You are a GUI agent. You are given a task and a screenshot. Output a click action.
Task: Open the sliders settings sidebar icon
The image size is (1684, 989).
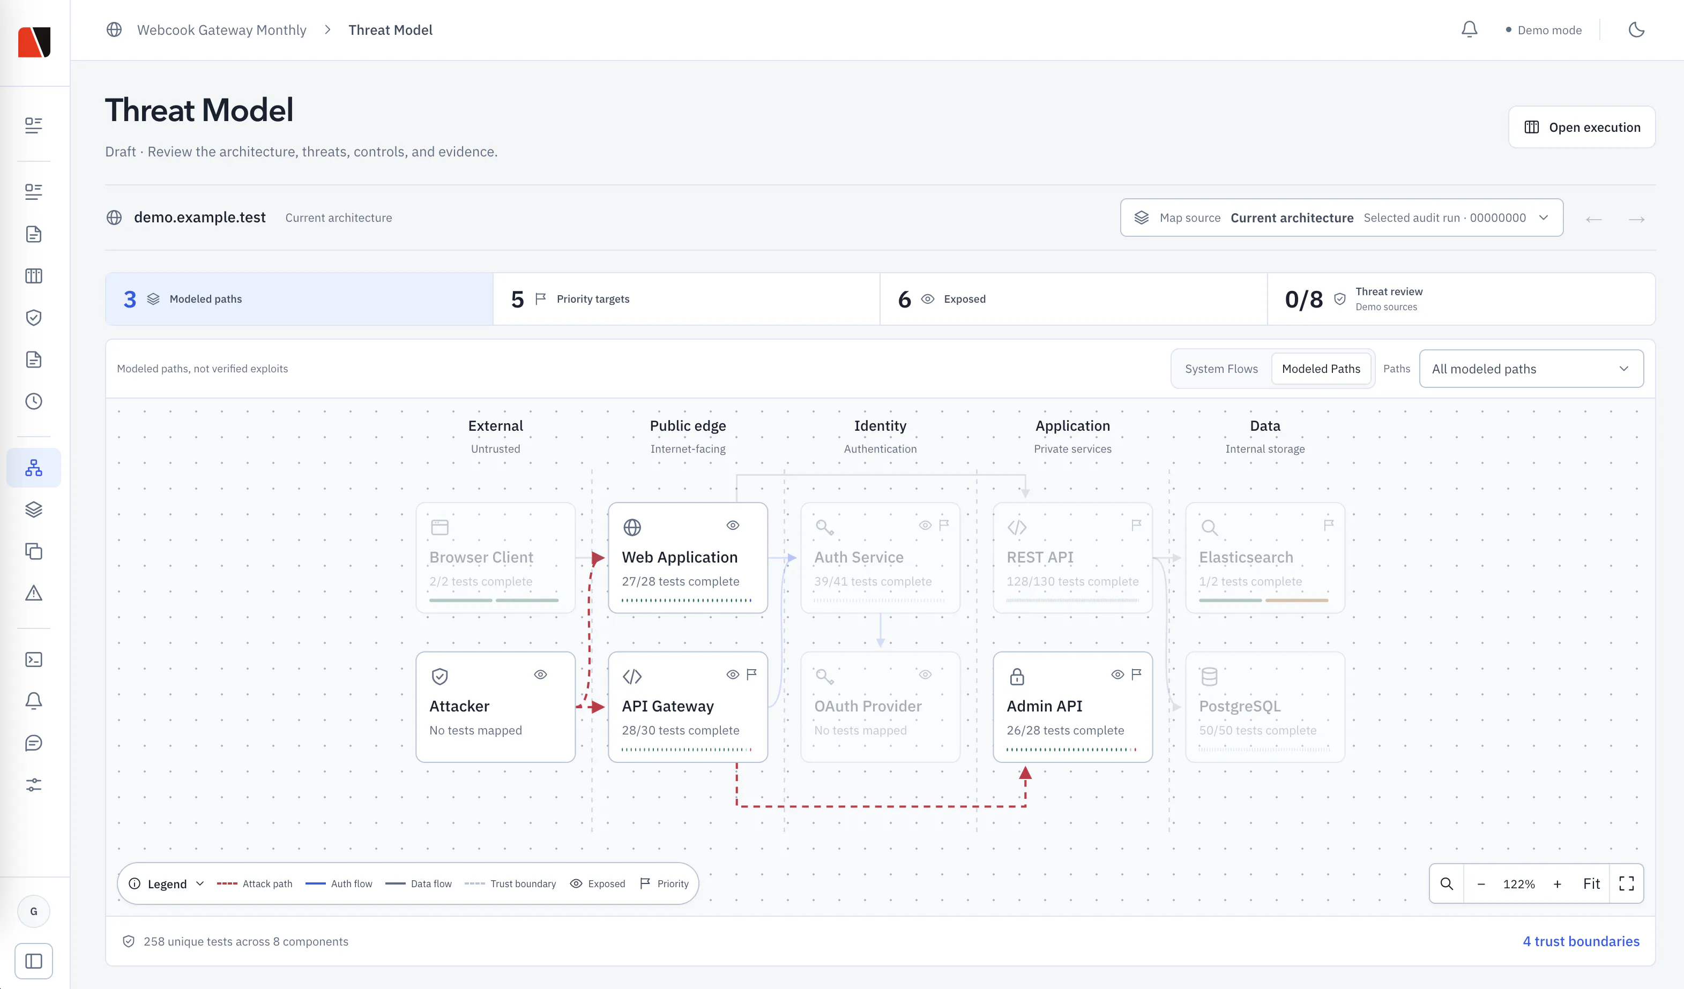coord(33,785)
